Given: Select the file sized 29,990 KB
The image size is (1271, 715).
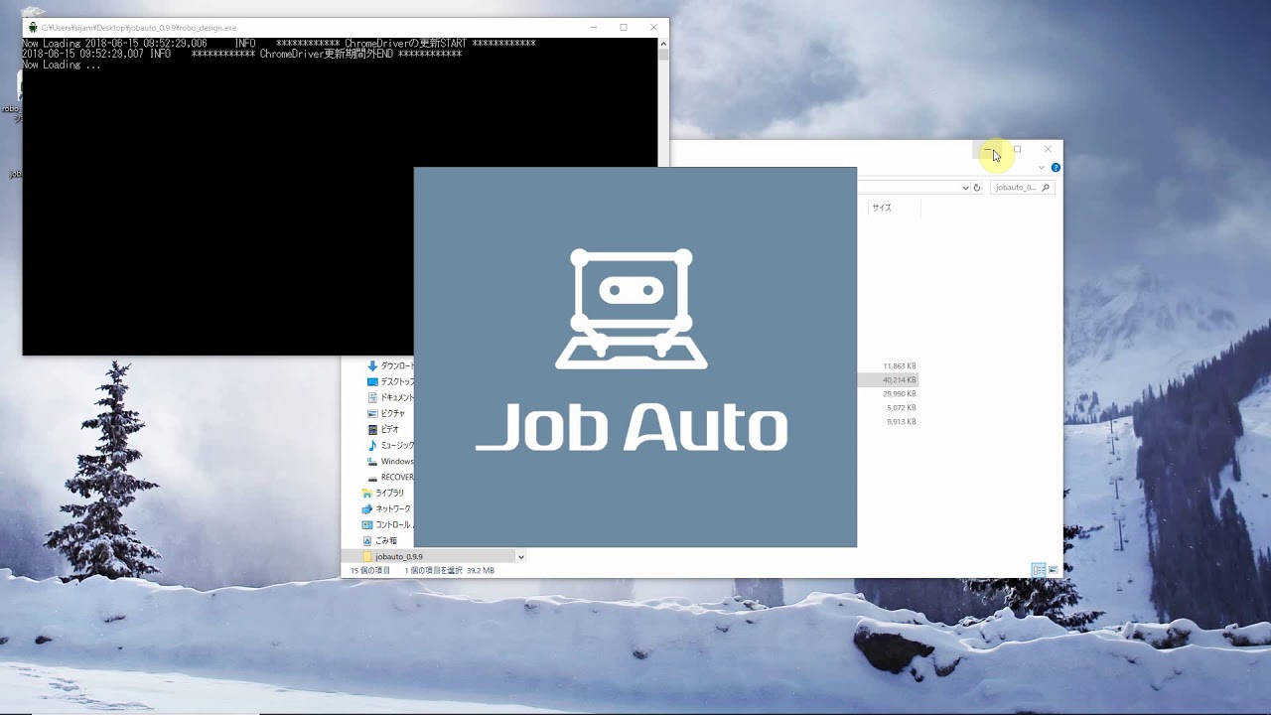Looking at the screenshot, I should point(899,394).
